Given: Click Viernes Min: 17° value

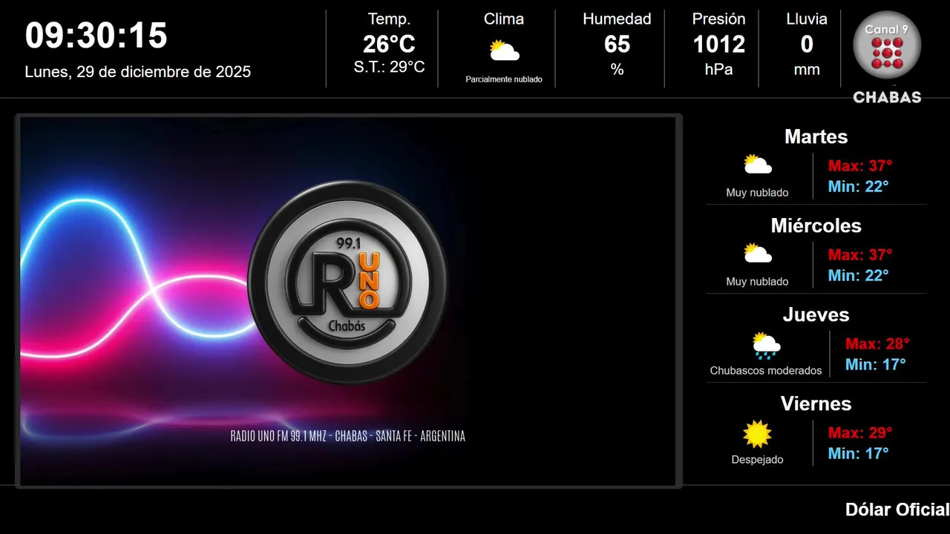Looking at the screenshot, I should pyautogui.click(x=859, y=453).
